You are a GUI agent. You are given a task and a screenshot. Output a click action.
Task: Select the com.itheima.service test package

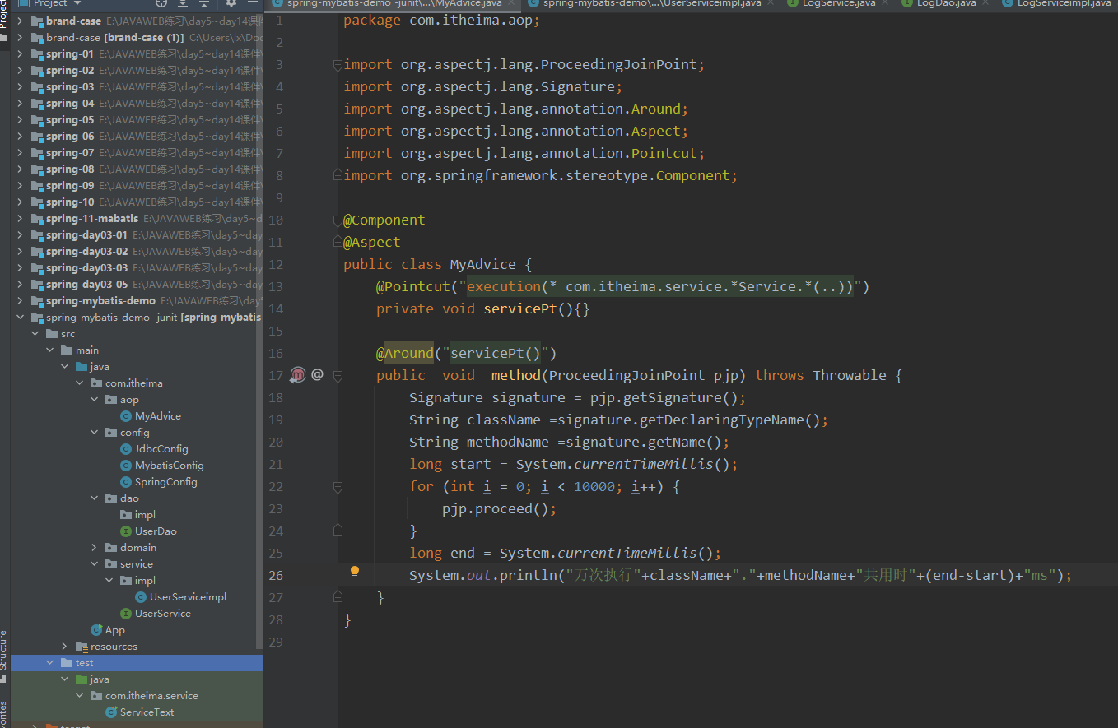click(x=151, y=696)
